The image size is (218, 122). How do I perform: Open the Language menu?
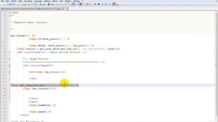[38, 1]
